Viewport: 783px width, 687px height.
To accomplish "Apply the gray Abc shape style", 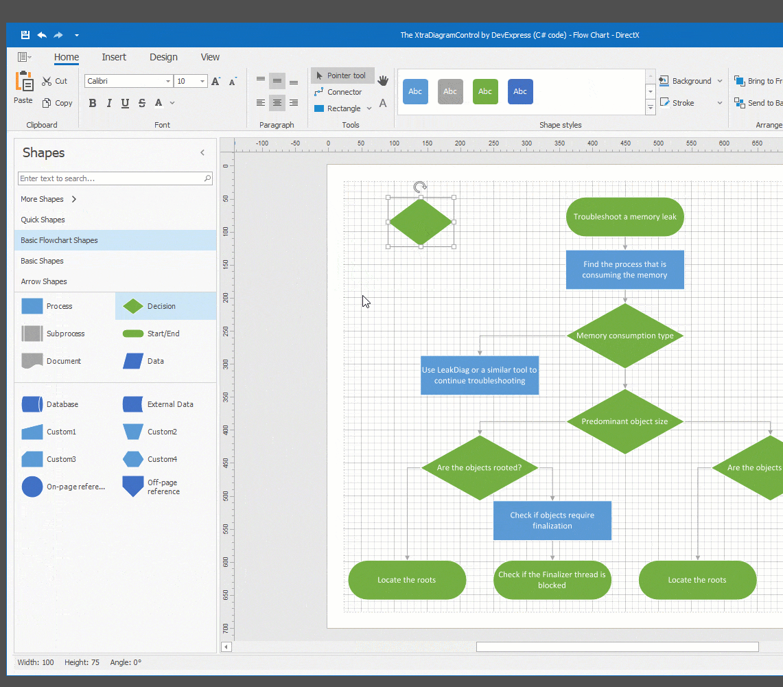I will (x=450, y=91).
